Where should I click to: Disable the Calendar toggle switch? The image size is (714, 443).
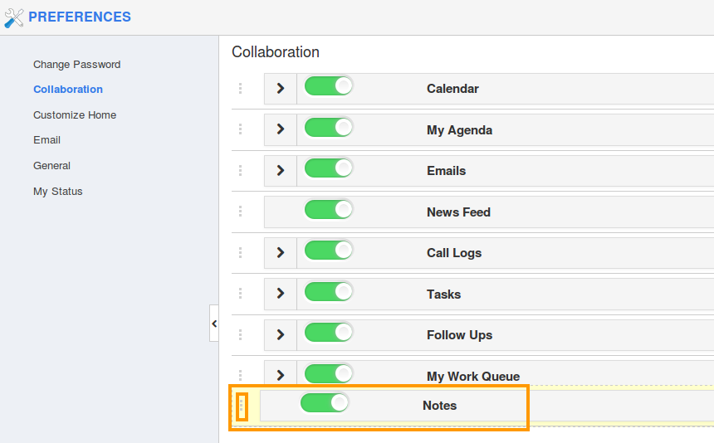[328, 86]
